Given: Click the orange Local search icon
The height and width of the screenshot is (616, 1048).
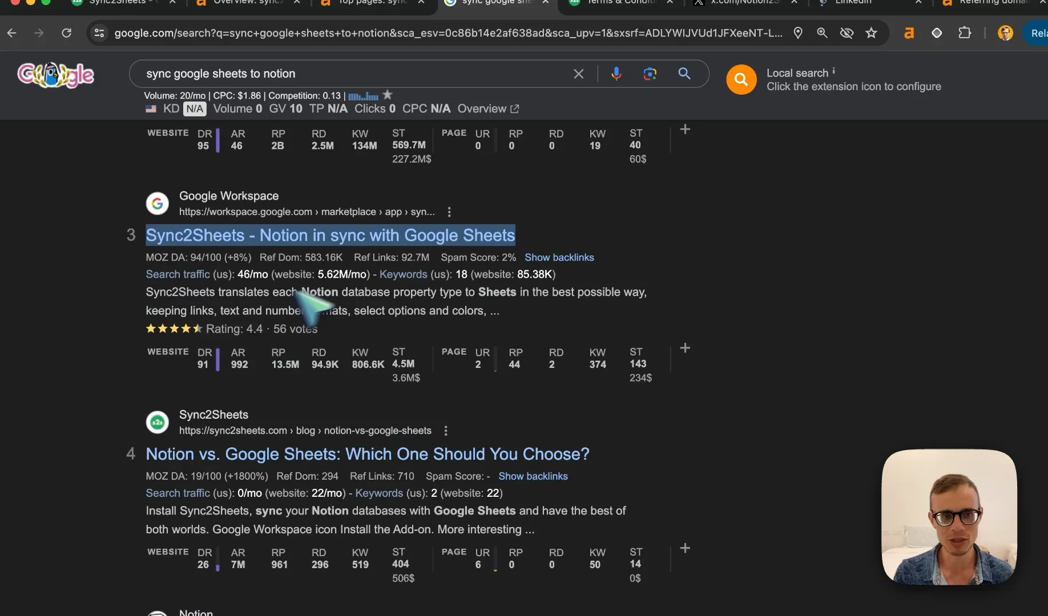Looking at the screenshot, I should [x=741, y=79].
